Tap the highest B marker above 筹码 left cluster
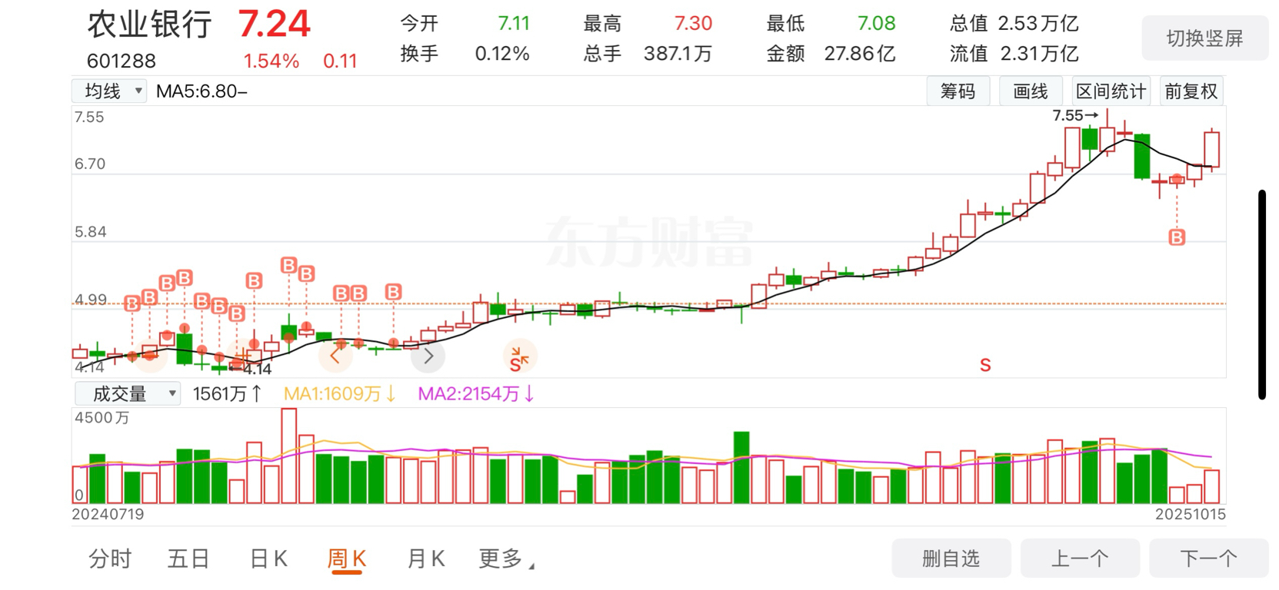 pyautogui.click(x=288, y=265)
